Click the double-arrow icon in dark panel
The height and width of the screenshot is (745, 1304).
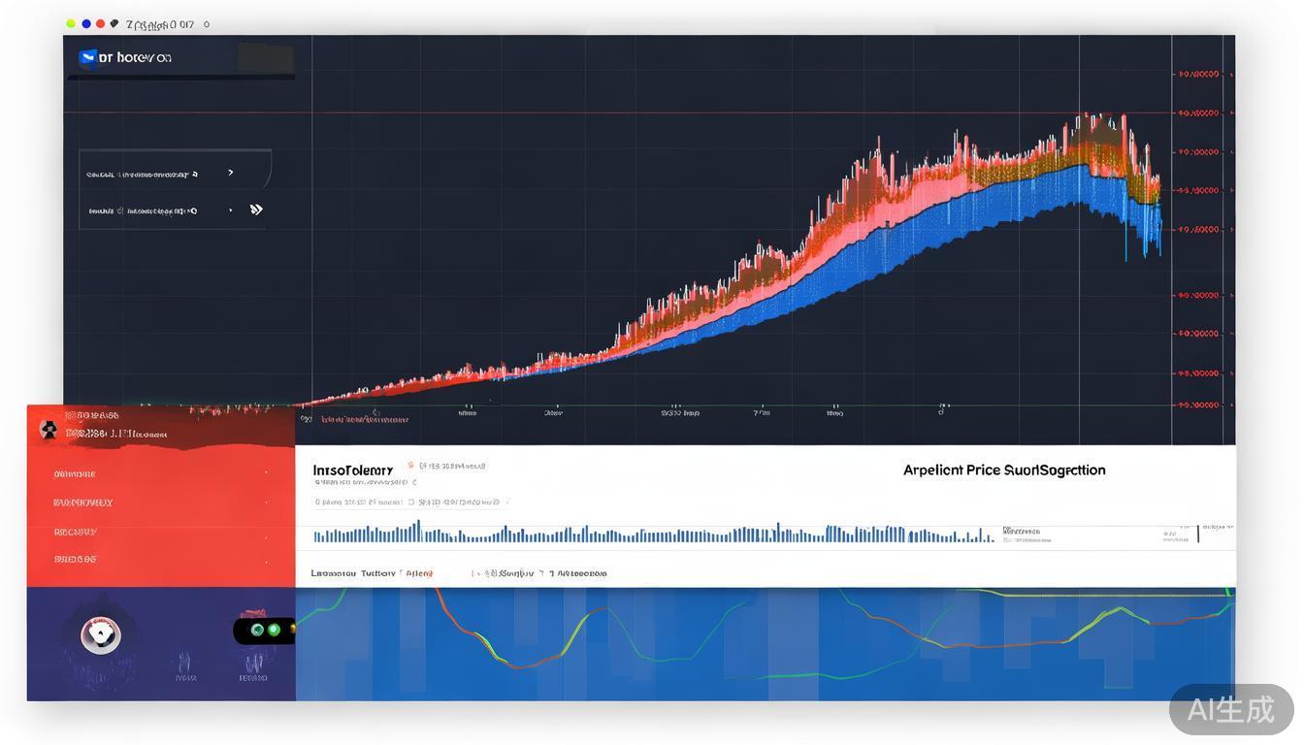[x=256, y=210]
